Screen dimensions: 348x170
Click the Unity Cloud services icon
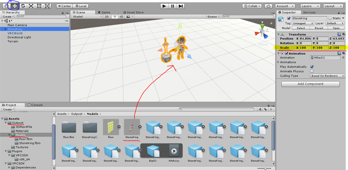268,6
